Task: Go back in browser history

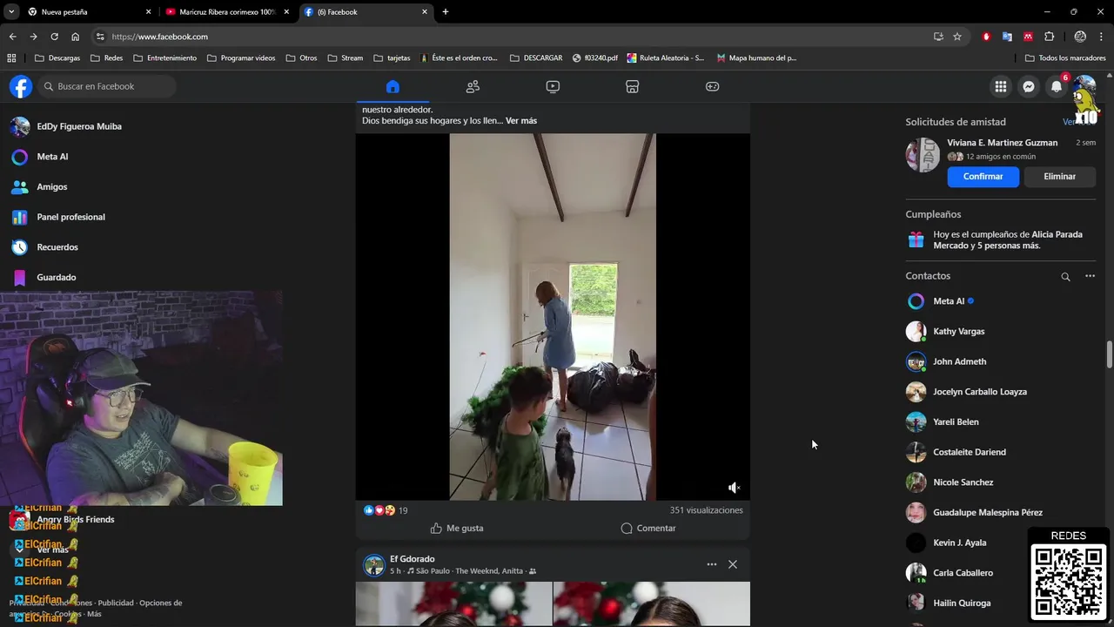Action: point(12,37)
